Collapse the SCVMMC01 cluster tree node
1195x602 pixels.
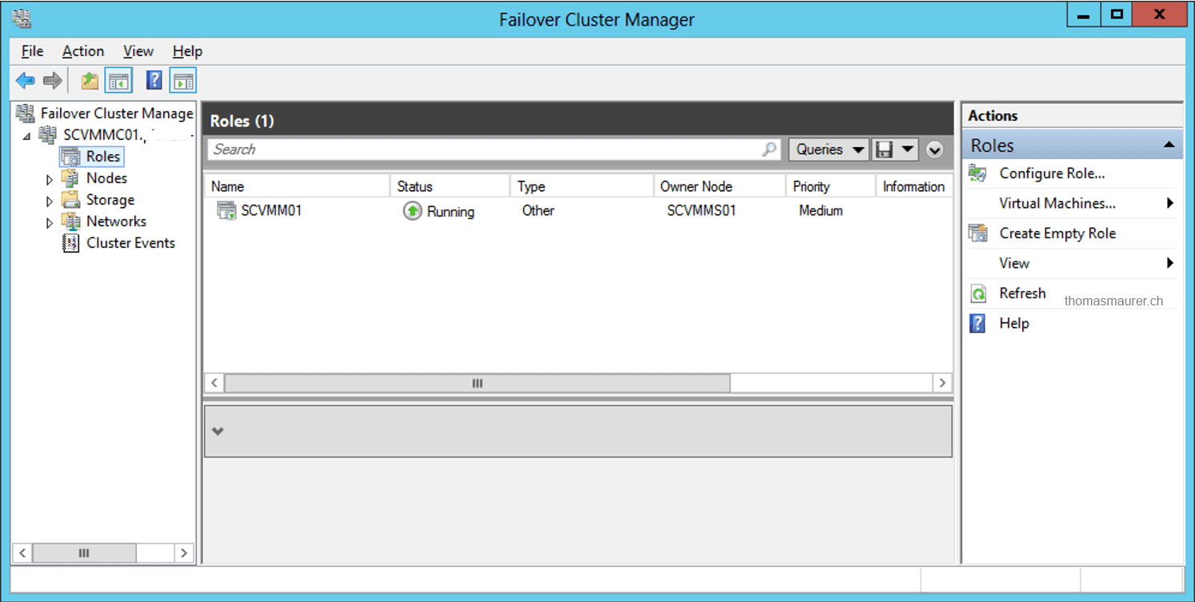point(26,136)
